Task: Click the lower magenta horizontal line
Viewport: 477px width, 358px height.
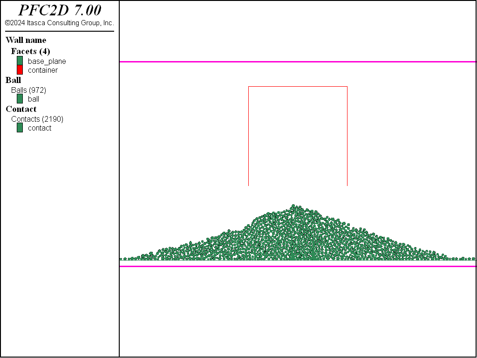Action: (298, 266)
